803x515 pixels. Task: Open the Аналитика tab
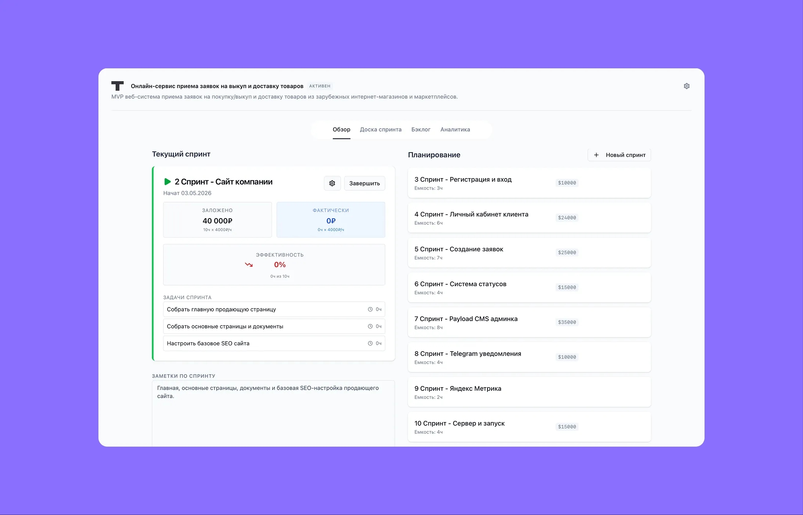455,129
